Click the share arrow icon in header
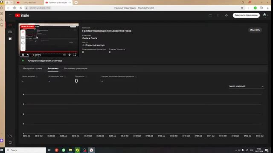This screenshot has height=153, width=273. 226,15
